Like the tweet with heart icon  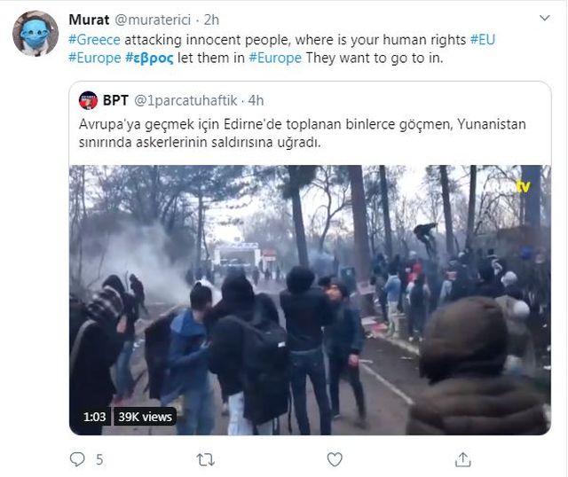tap(335, 459)
